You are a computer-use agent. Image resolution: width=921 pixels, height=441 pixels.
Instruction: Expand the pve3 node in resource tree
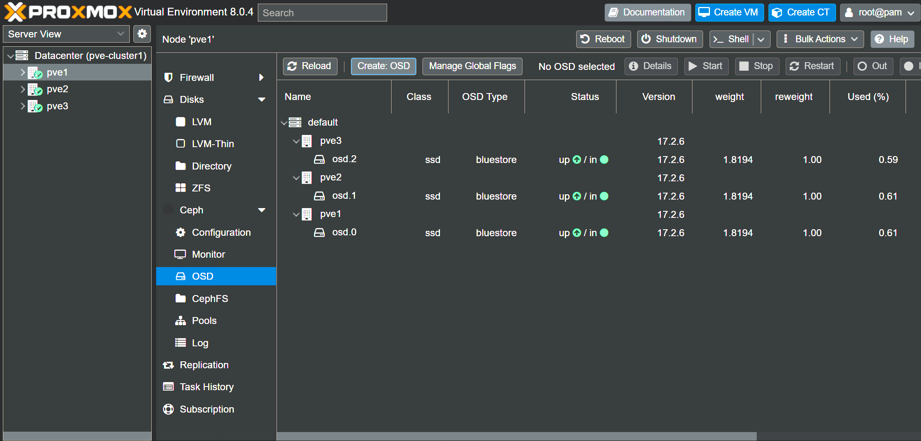tap(23, 106)
